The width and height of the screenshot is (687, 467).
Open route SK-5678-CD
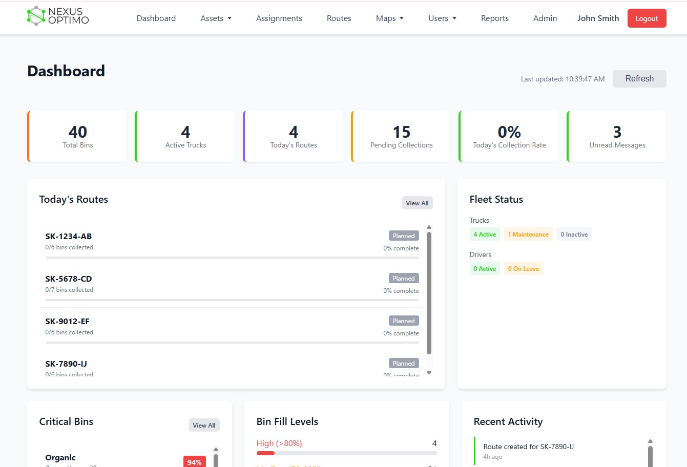(x=232, y=286)
